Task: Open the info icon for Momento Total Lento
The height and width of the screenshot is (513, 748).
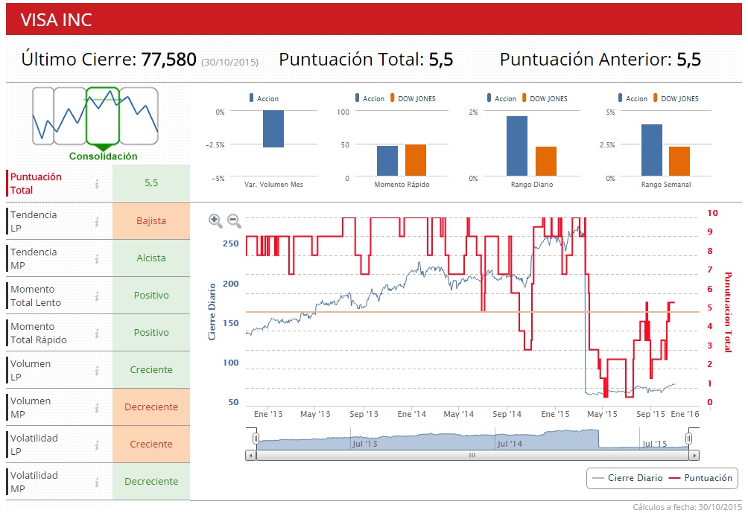Action: [97, 296]
